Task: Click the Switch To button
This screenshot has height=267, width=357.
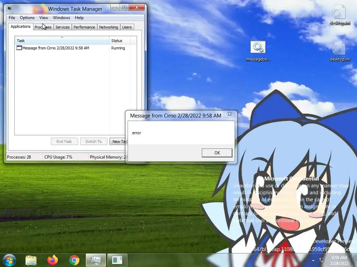Action: click(93, 141)
